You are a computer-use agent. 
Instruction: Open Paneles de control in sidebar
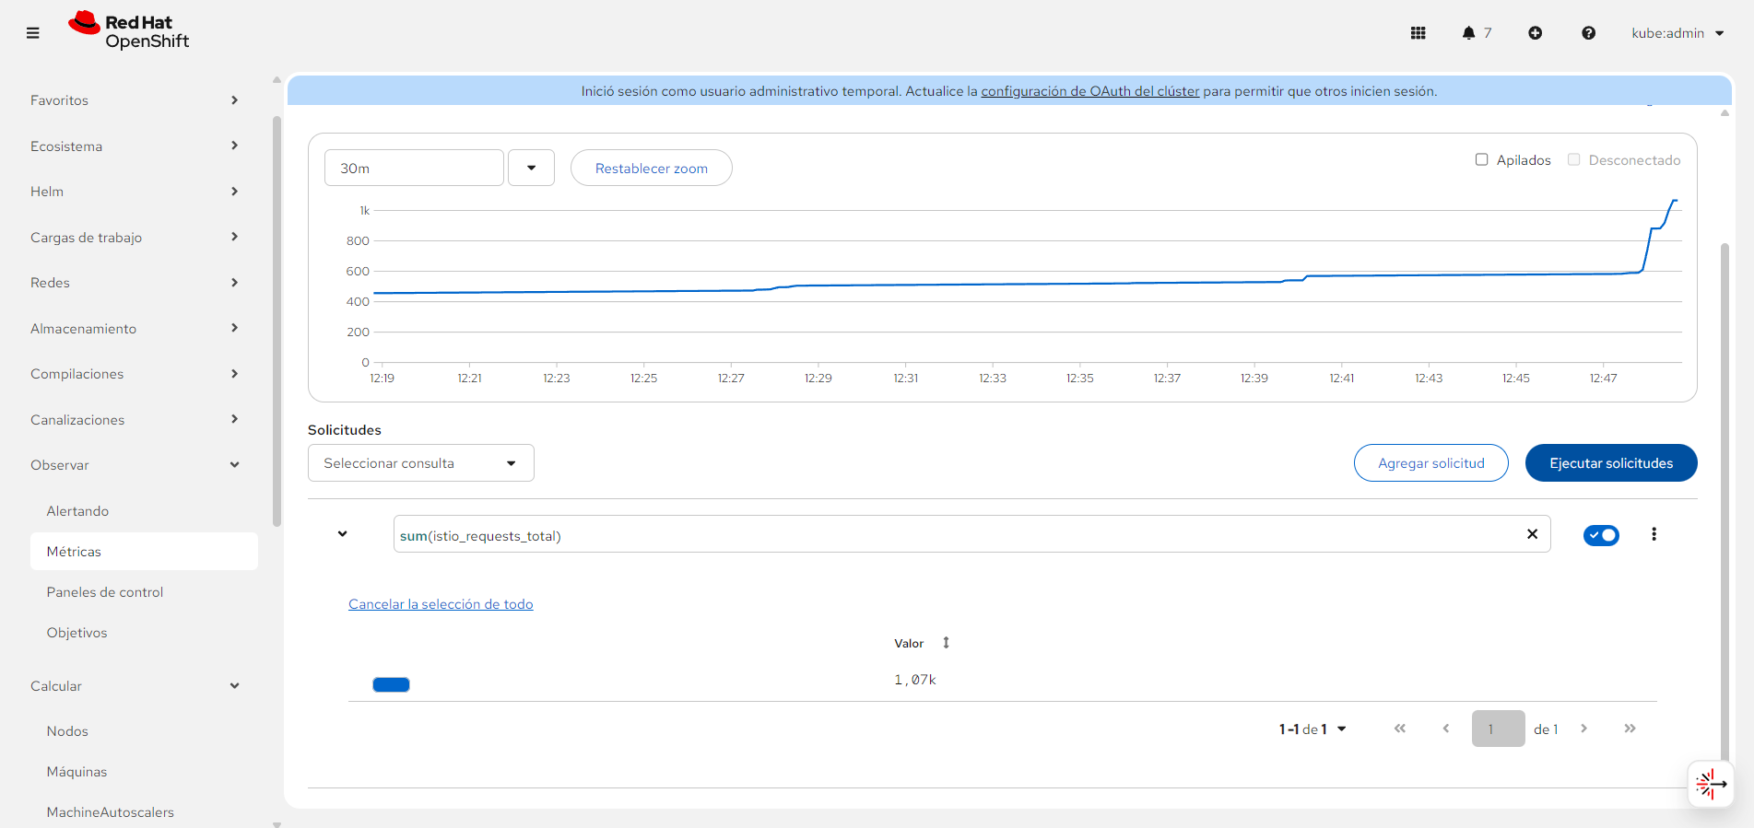[x=105, y=592]
